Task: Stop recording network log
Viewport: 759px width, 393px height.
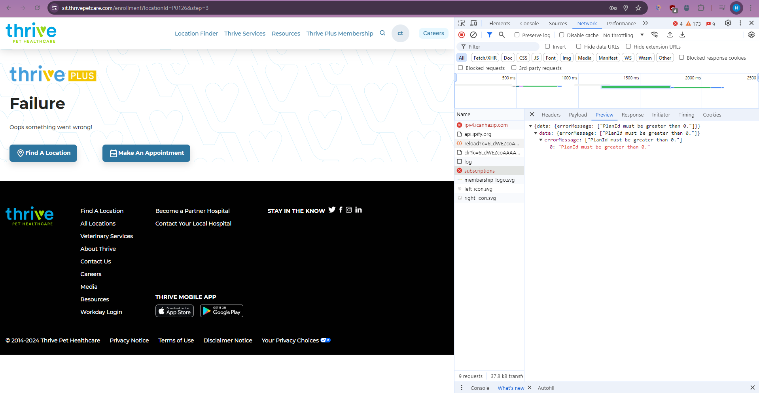Action: (462, 35)
